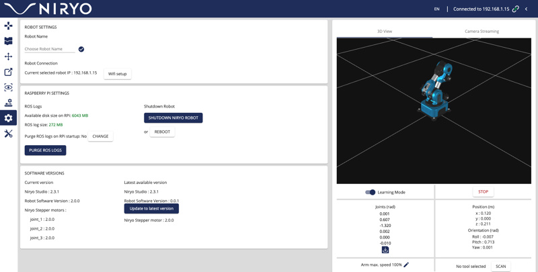Click Update to latest version button
Screen dimensions: 538x272
click(151, 209)
